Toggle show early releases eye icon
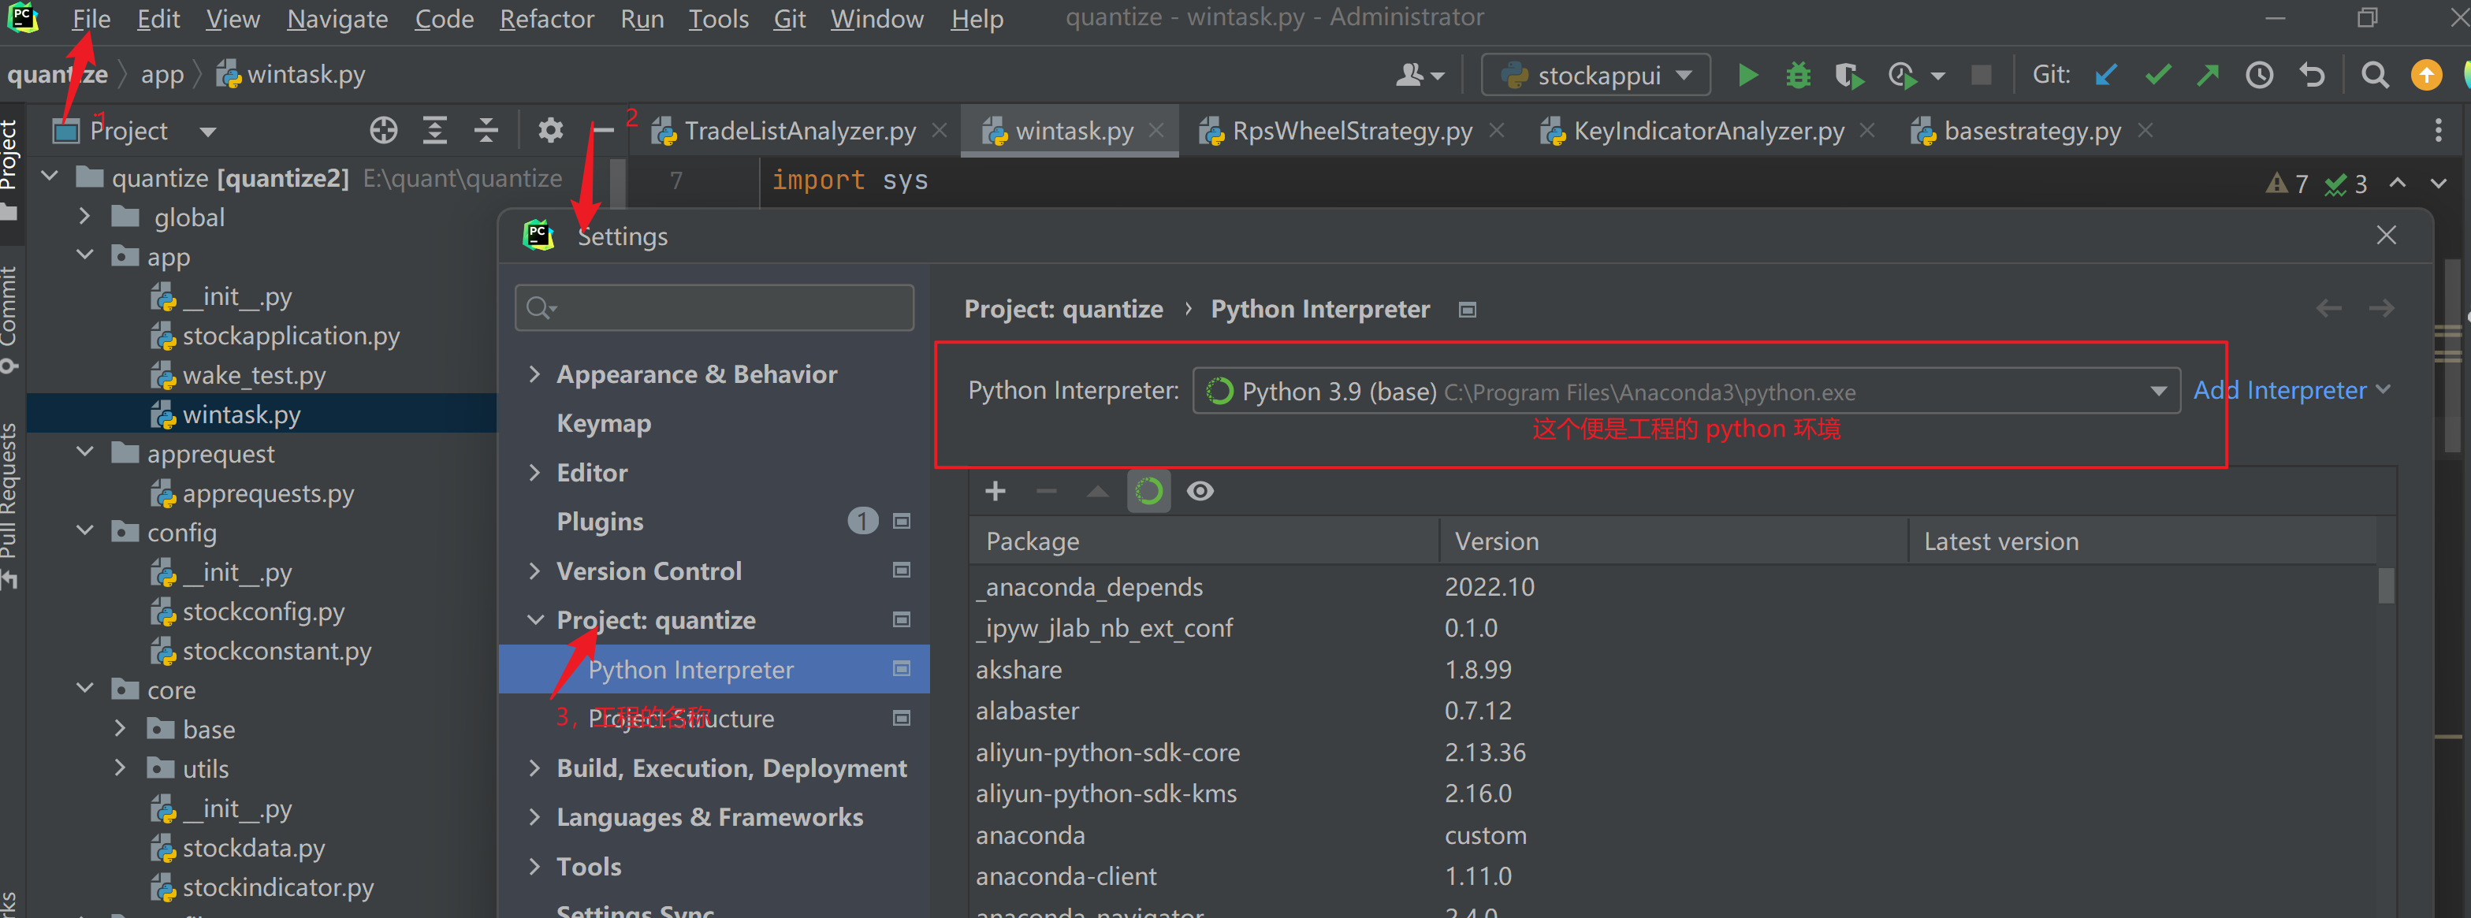This screenshot has height=918, width=2471. (x=1200, y=491)
